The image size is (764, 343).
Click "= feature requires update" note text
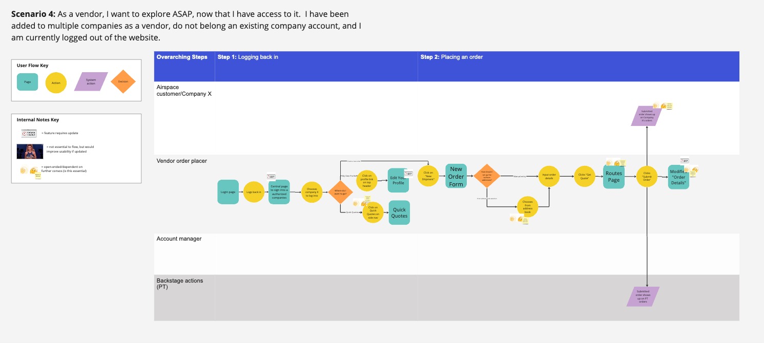pos(60,133)
